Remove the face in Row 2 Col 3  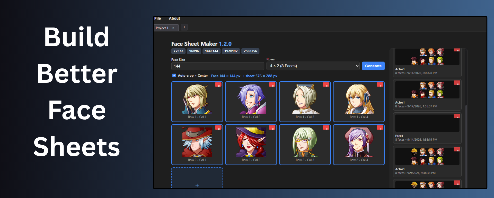click(x=326, y=128)
